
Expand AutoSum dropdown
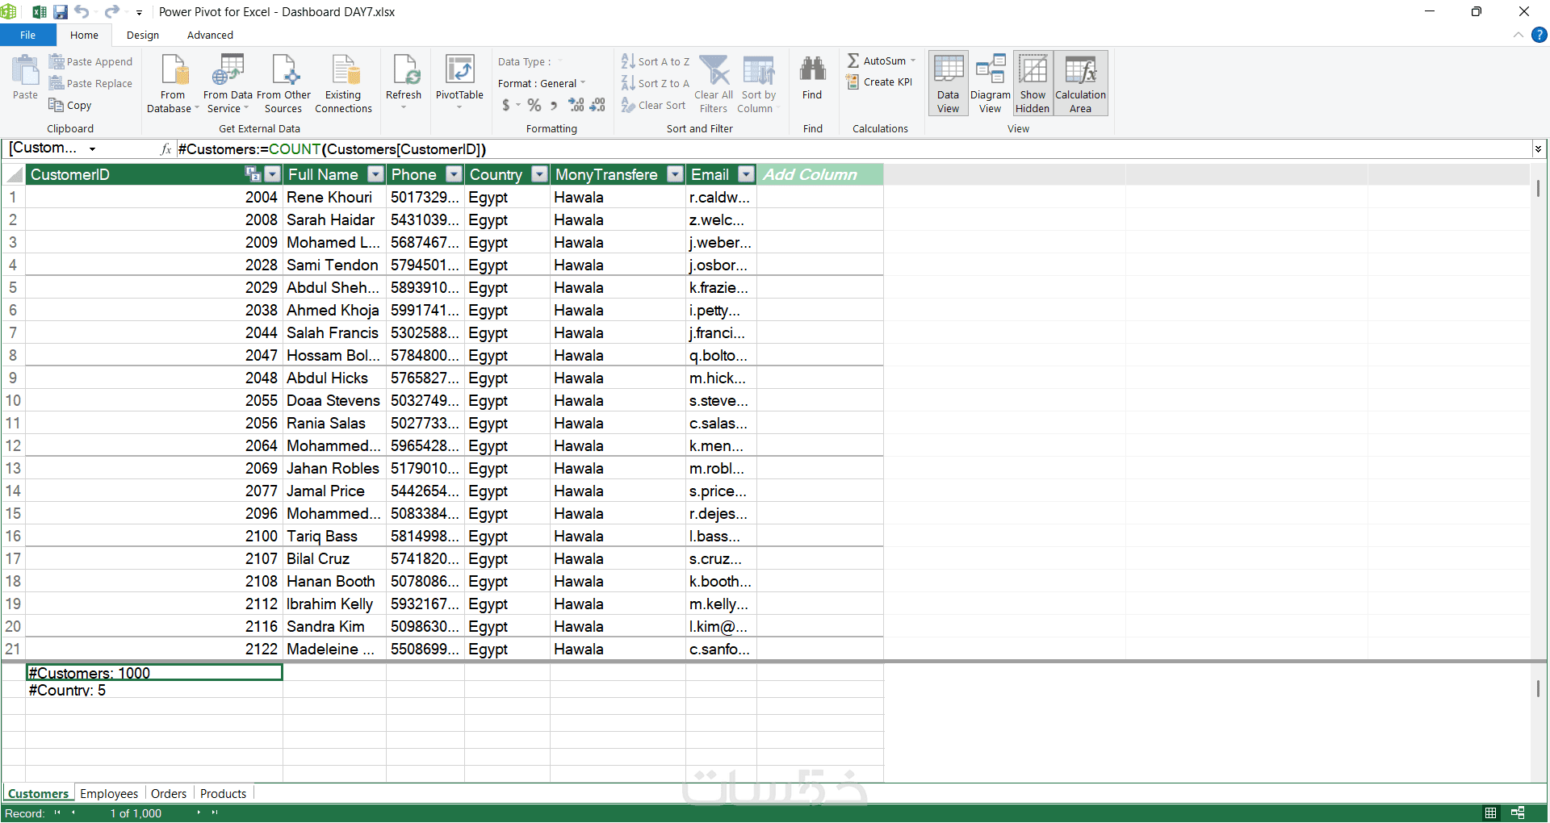[x=913, y=61]
